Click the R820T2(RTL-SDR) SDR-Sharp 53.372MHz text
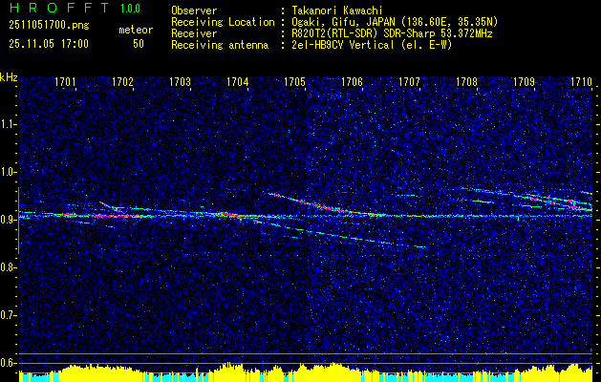 [392, 33]
